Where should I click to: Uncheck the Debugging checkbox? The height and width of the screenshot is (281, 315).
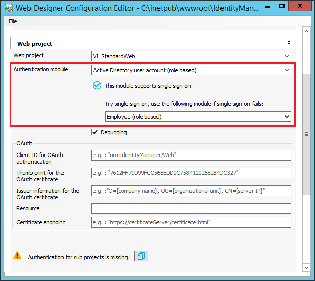94,132
